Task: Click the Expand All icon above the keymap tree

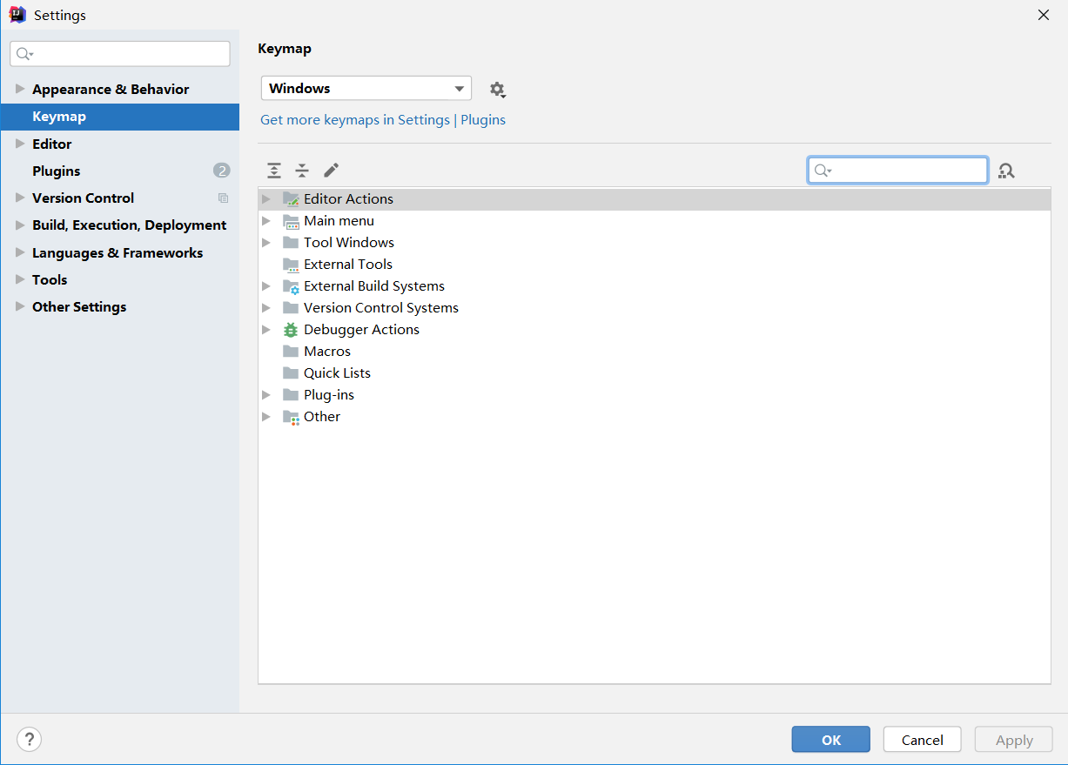Action: (x=274, y=171)
